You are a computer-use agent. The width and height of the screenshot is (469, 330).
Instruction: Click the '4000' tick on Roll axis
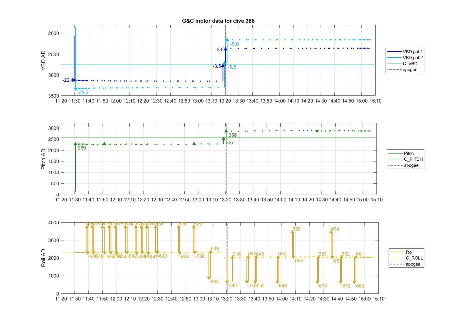coord(54,223)
